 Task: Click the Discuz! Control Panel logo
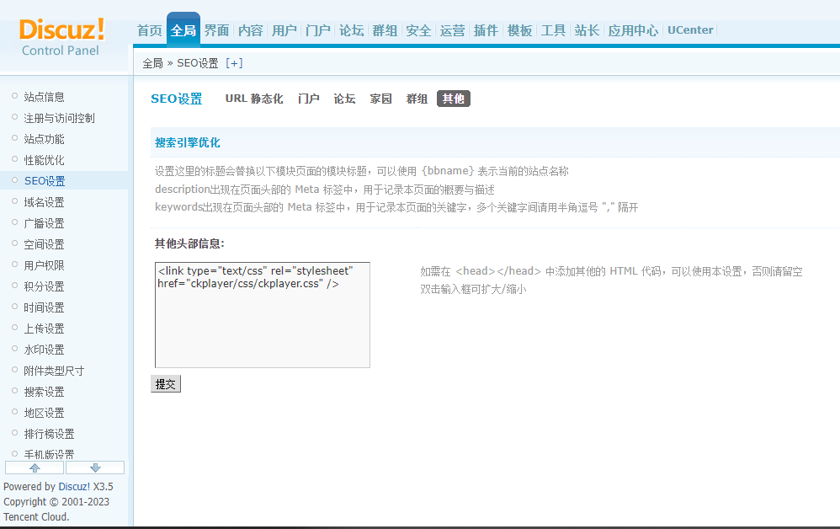(61, 37)
